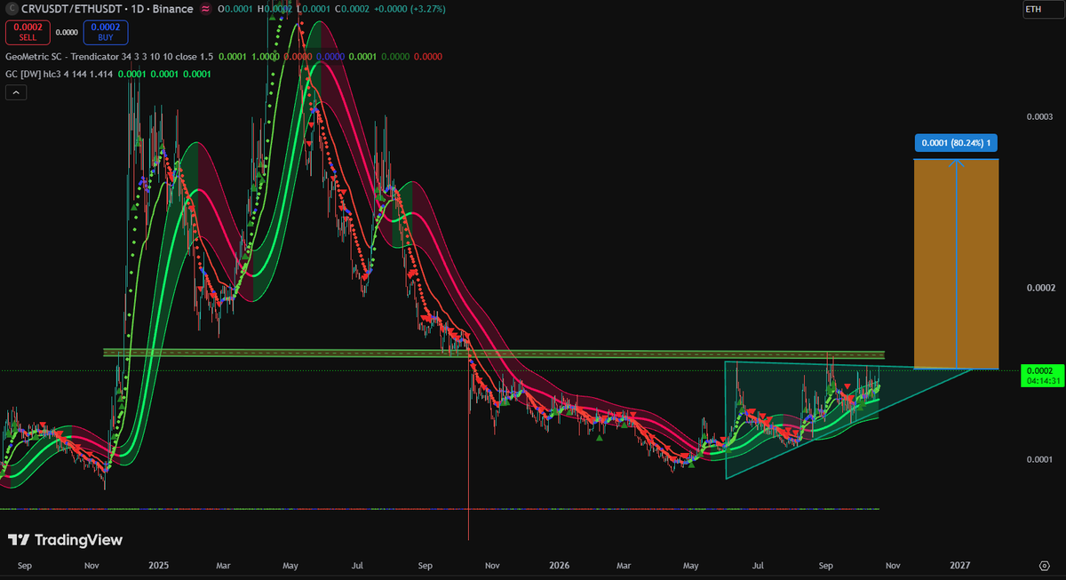Click the 2026 label on the time axis

(560, 565)
